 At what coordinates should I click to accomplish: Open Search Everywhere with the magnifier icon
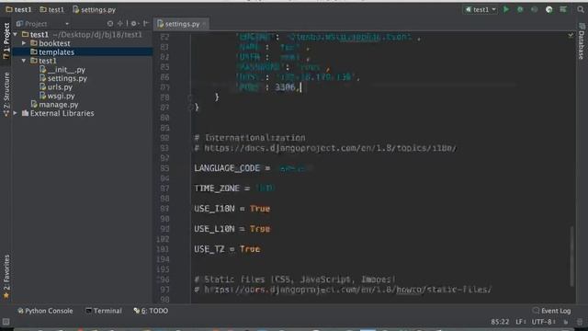coord(581,9)
